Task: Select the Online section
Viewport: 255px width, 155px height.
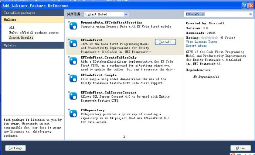Action: click(x=33, y=20)
